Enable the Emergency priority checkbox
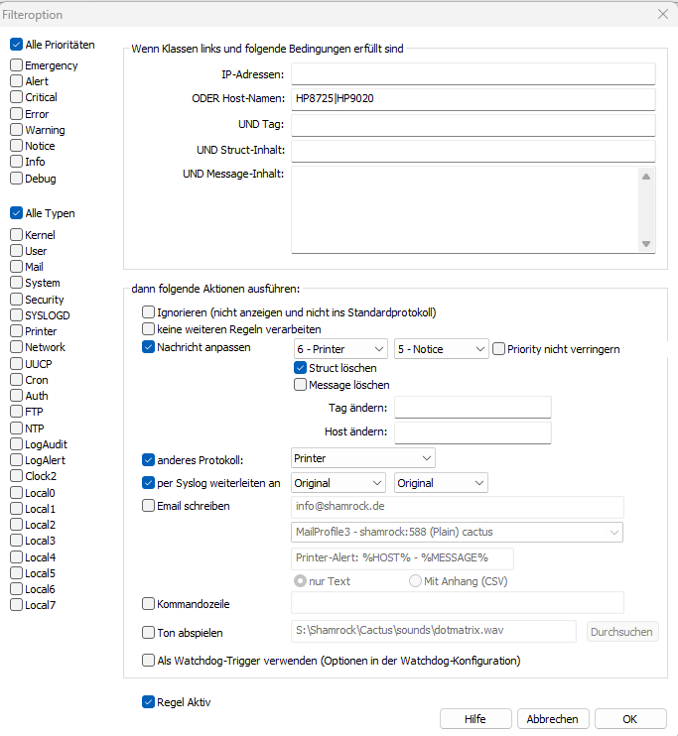The height and width of the screenshot is (736, 678). coord(17,64)
